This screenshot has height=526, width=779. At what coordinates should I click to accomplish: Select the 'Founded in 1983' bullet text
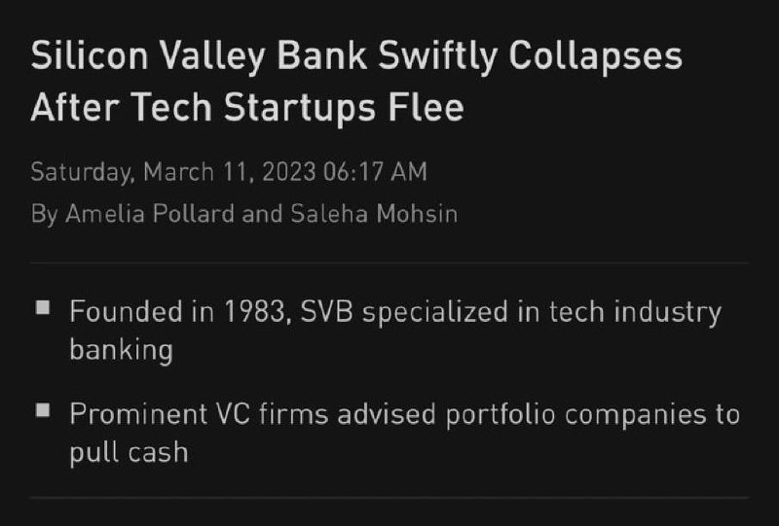point(177,312)
